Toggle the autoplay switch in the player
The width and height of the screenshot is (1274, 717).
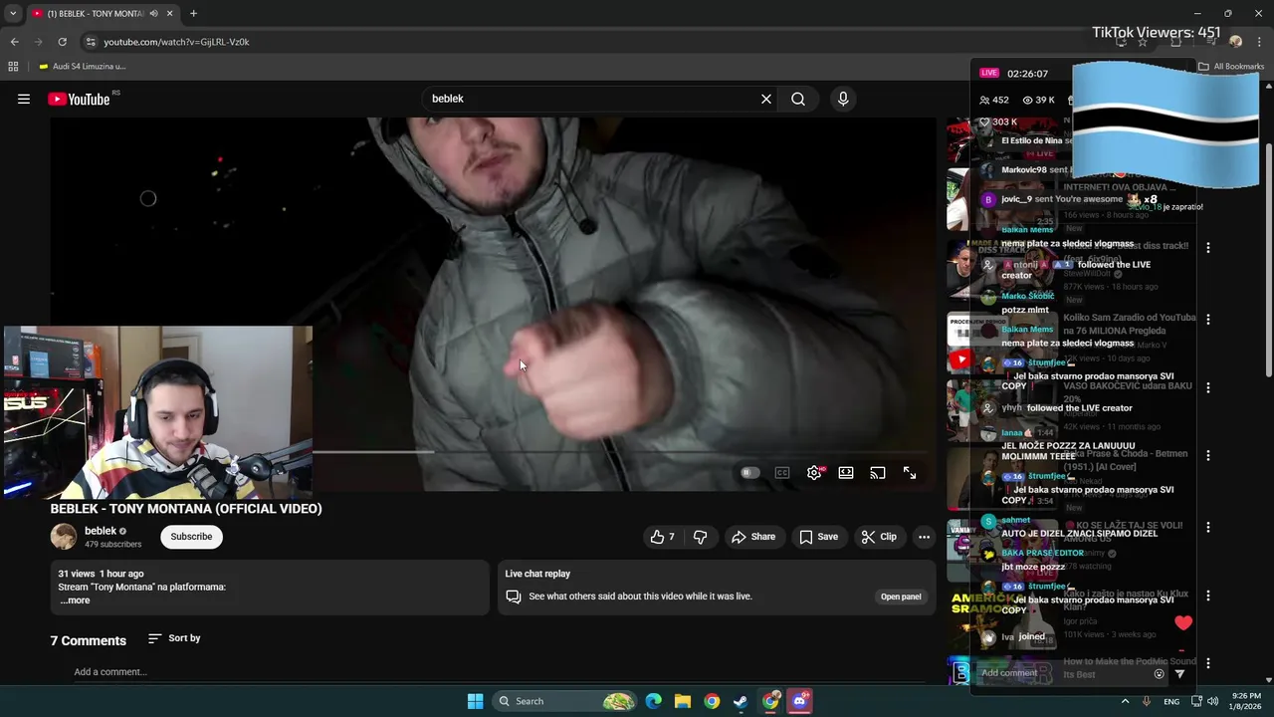point(750,473)
